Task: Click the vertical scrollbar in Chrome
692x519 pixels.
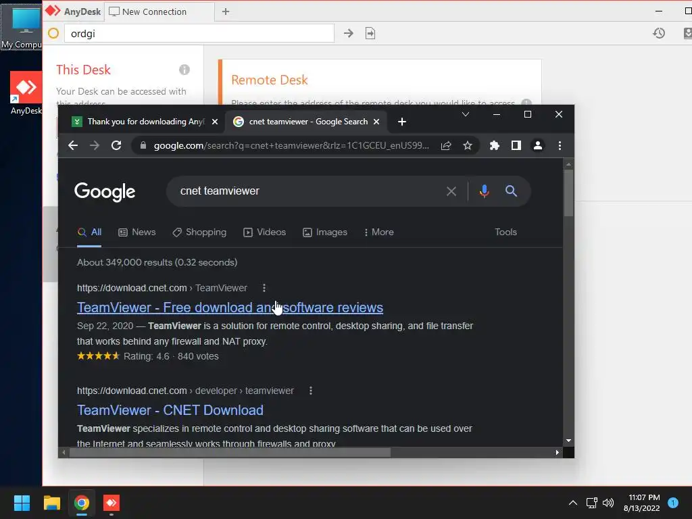Action: click(568, 193)
